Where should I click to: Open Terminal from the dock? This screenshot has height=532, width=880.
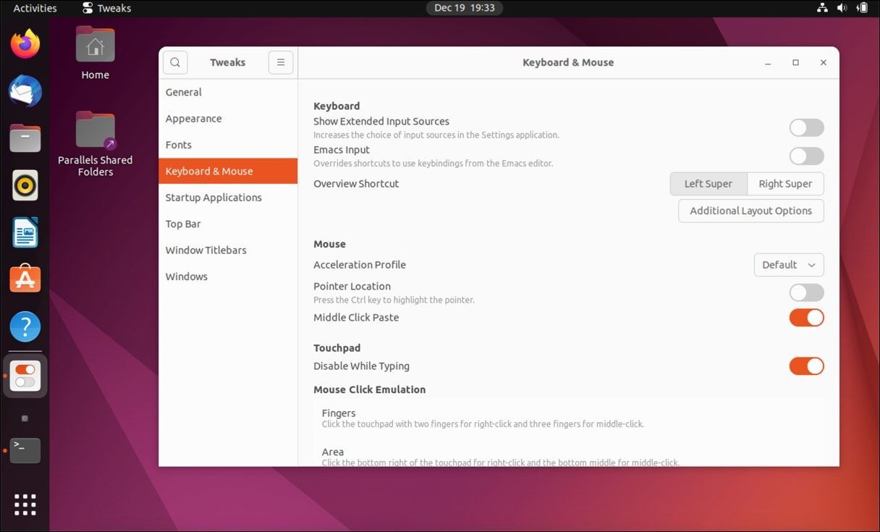pyautogui.click(x=25, y=450)
